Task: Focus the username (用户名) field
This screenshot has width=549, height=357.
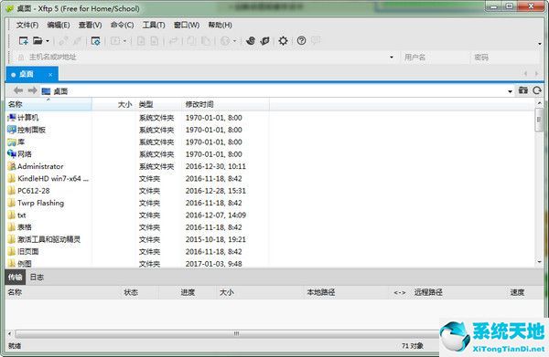Action: (434, 57)
